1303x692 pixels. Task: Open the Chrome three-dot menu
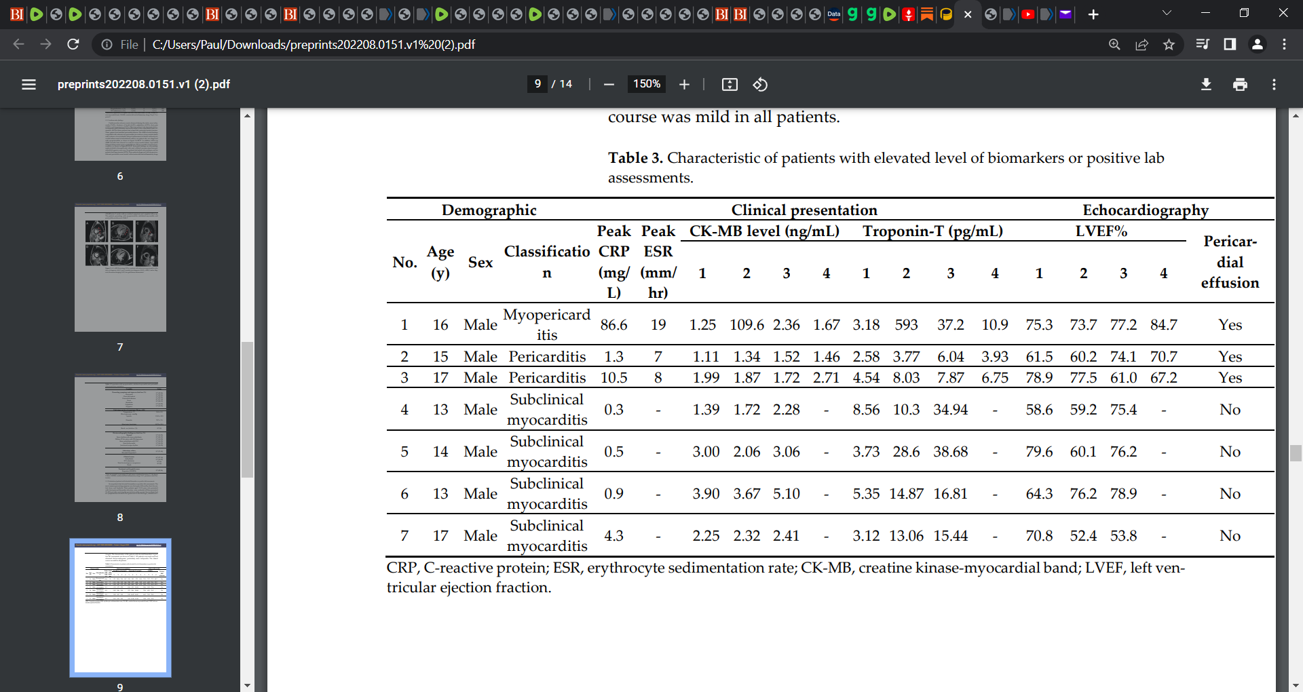click(1284, 44)
